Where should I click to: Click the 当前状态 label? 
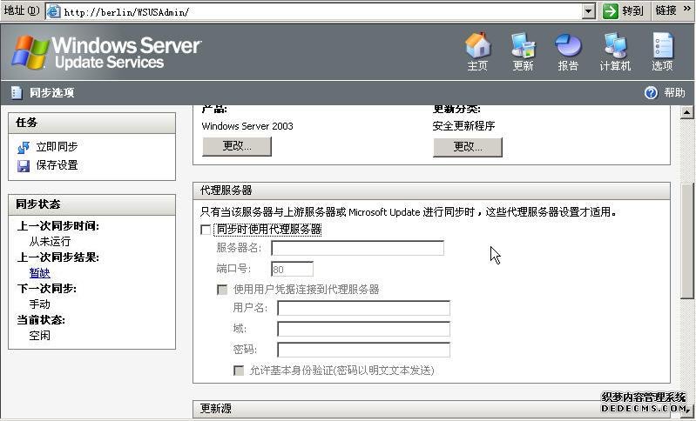pos(41,320)
